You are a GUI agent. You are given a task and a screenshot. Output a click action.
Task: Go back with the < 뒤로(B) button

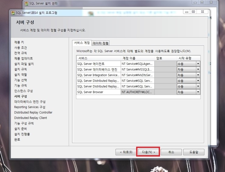[x=126, y=152]
